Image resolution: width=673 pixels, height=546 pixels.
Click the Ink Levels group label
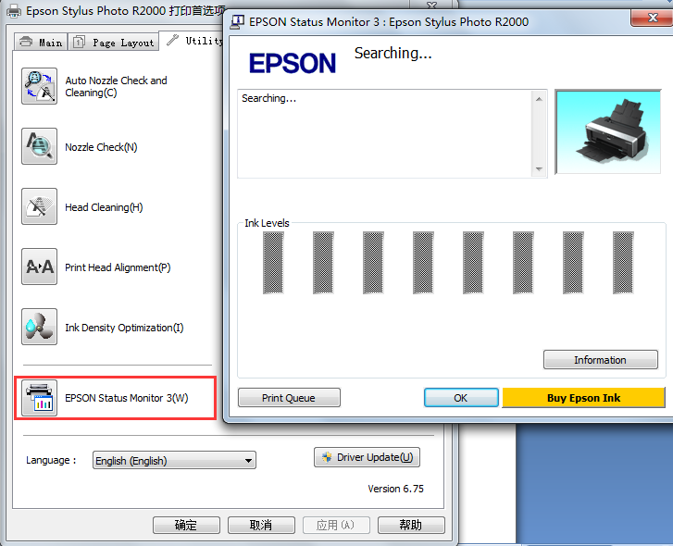click(267, 223)
